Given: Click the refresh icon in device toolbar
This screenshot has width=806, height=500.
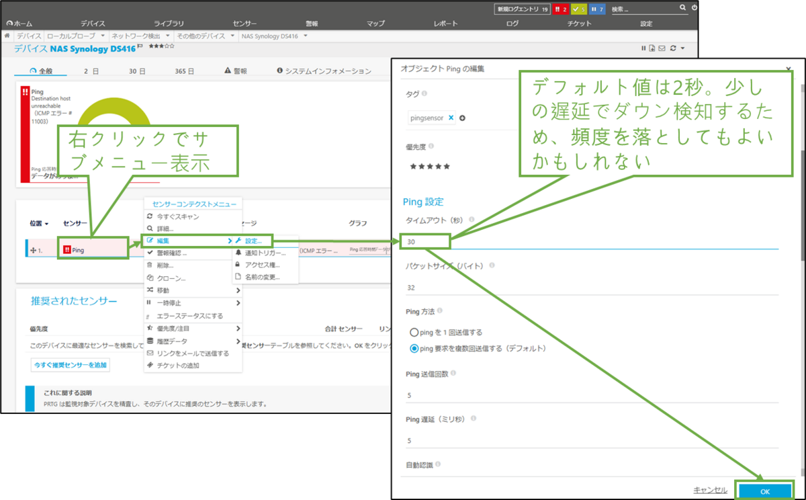Looking at the screenshot, I should (673, 48).
